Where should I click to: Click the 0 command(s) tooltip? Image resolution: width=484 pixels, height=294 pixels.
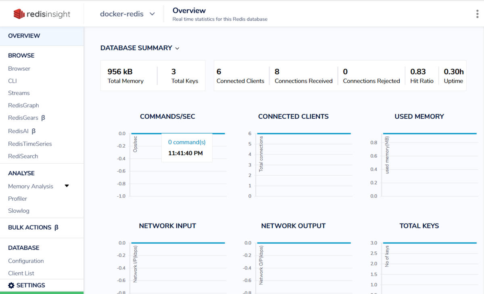click(x=187, y=142)
